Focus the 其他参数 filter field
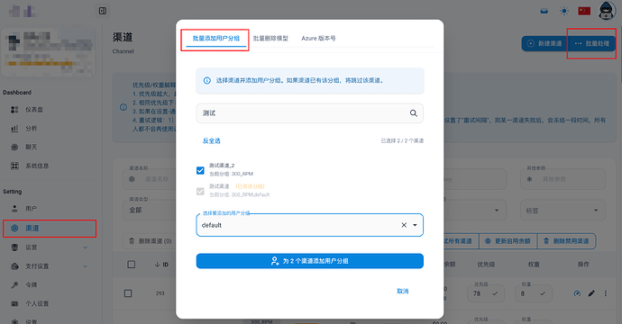Viewport: 622px width, 324px height. pos(563,179)
